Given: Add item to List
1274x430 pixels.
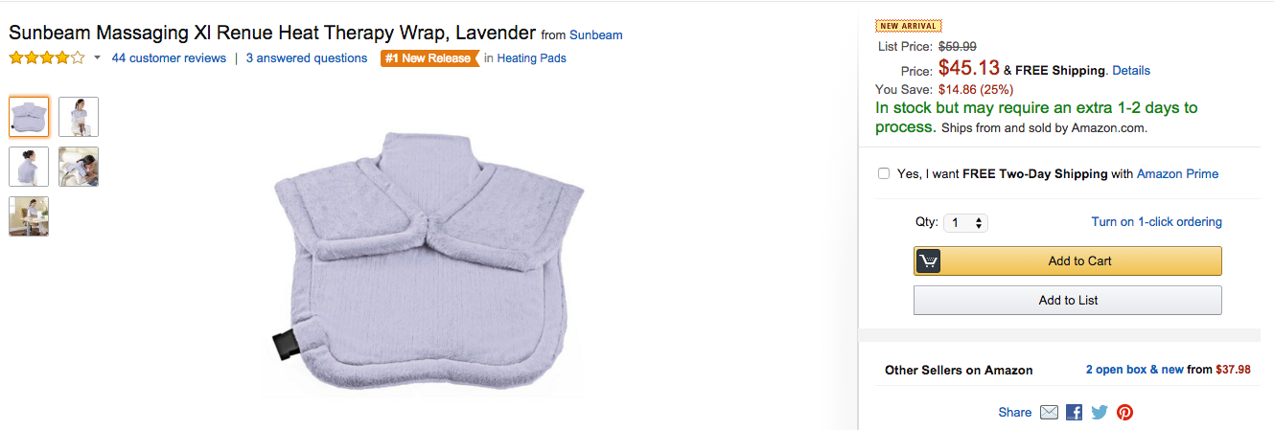Looking at the screenshot, I should click(x=1068, y=300).
